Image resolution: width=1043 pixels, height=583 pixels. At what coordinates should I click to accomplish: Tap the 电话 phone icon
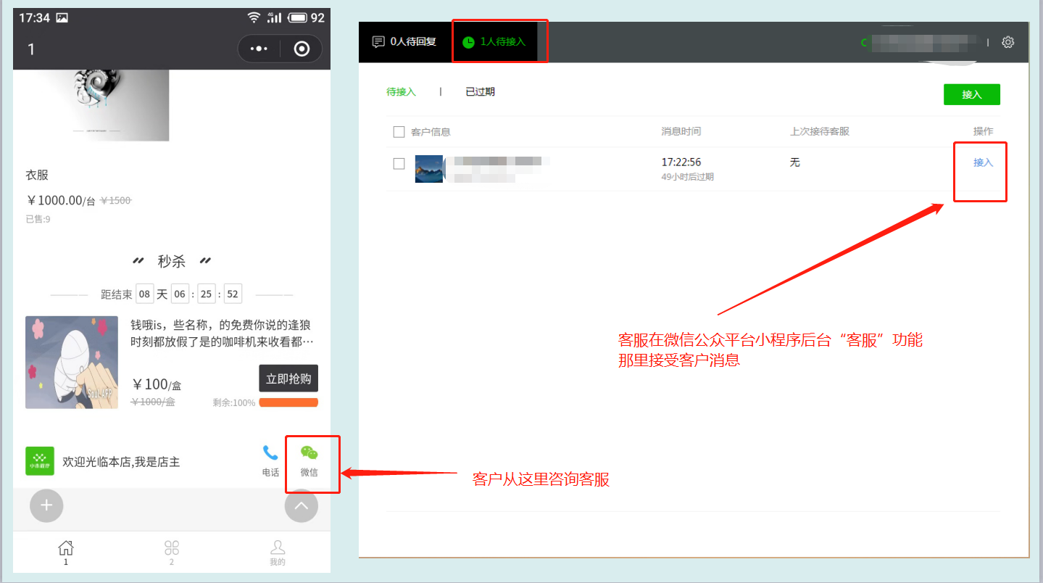pyautogui.click(x=270, y=455)
